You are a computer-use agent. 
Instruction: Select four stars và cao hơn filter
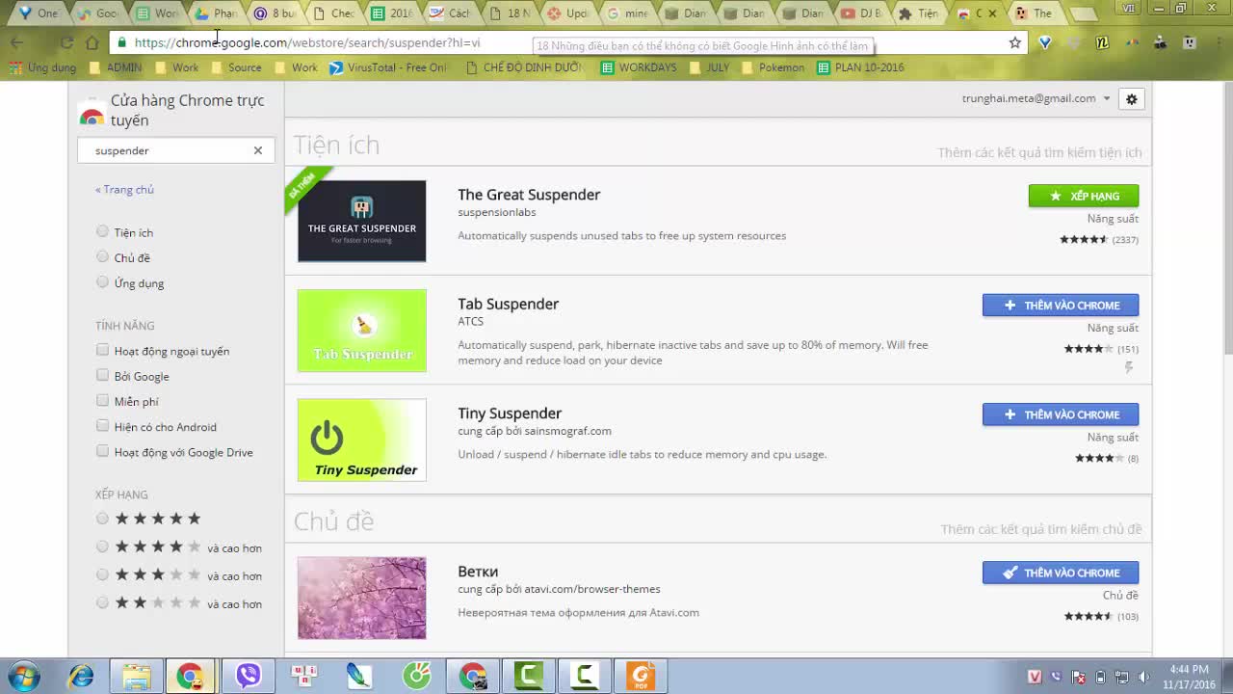point(102,547)
